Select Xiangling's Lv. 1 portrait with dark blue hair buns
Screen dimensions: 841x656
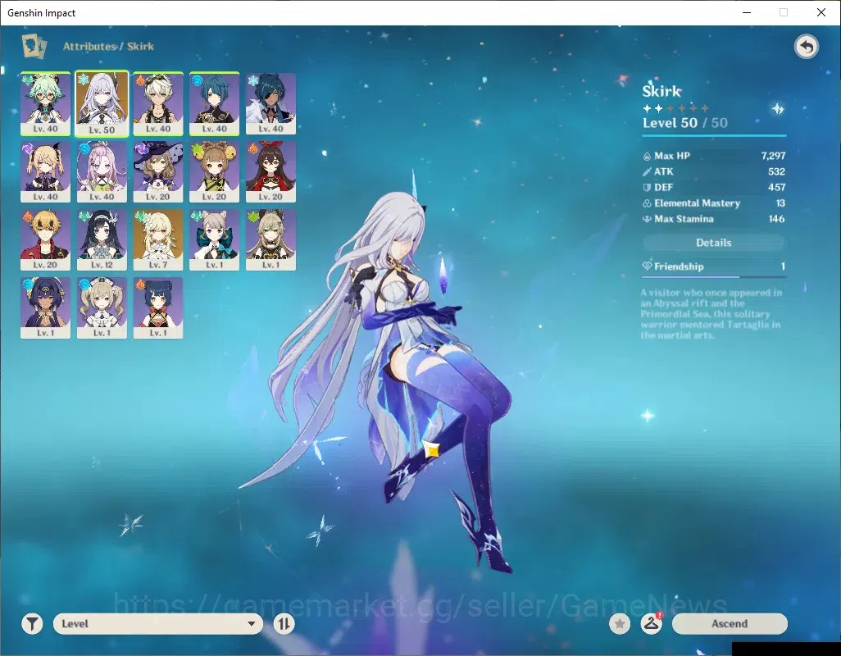click(x=158, y=307)
